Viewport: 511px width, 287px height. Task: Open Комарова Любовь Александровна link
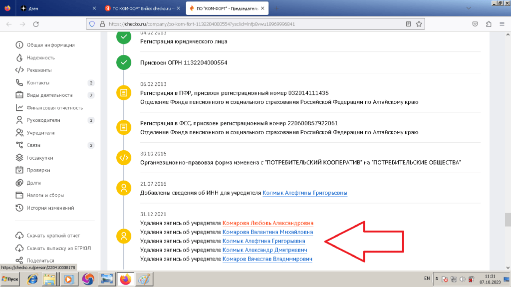click(x=267, y=223)
